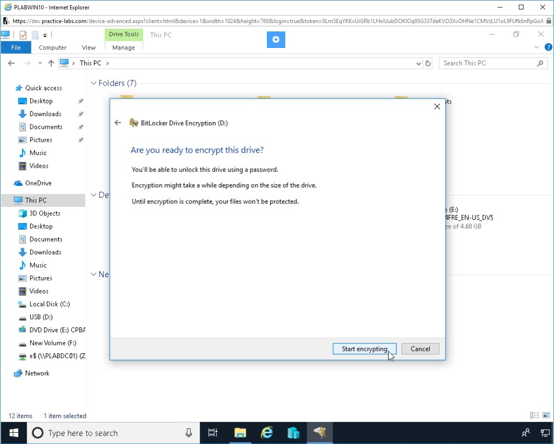Select Quick access in the navigation pane

tap(43, 88)
